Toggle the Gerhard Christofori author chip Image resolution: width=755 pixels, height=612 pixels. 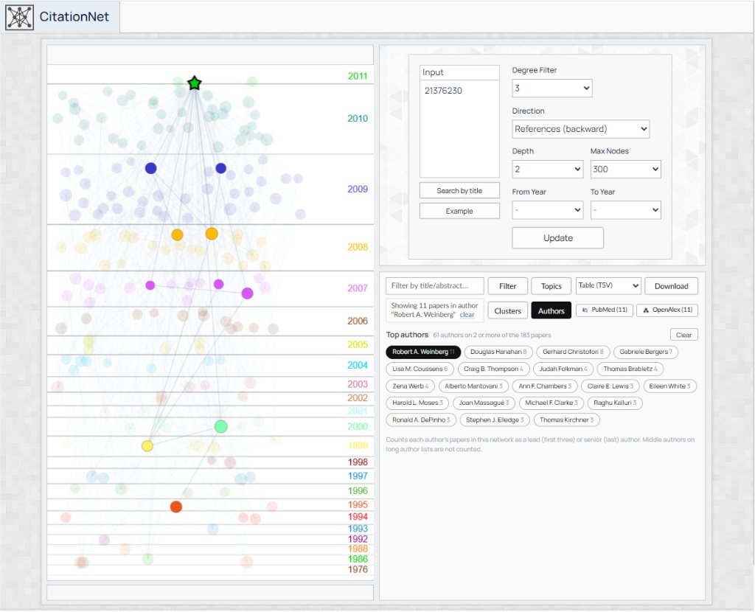(x=572, y=352)
